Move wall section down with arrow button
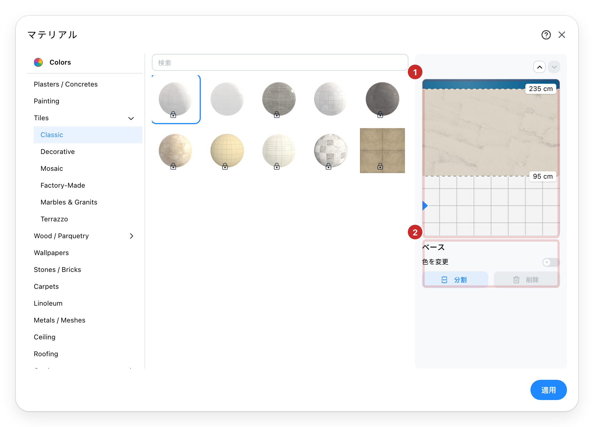The image size is (594, 427). click(x=554, y=67)
